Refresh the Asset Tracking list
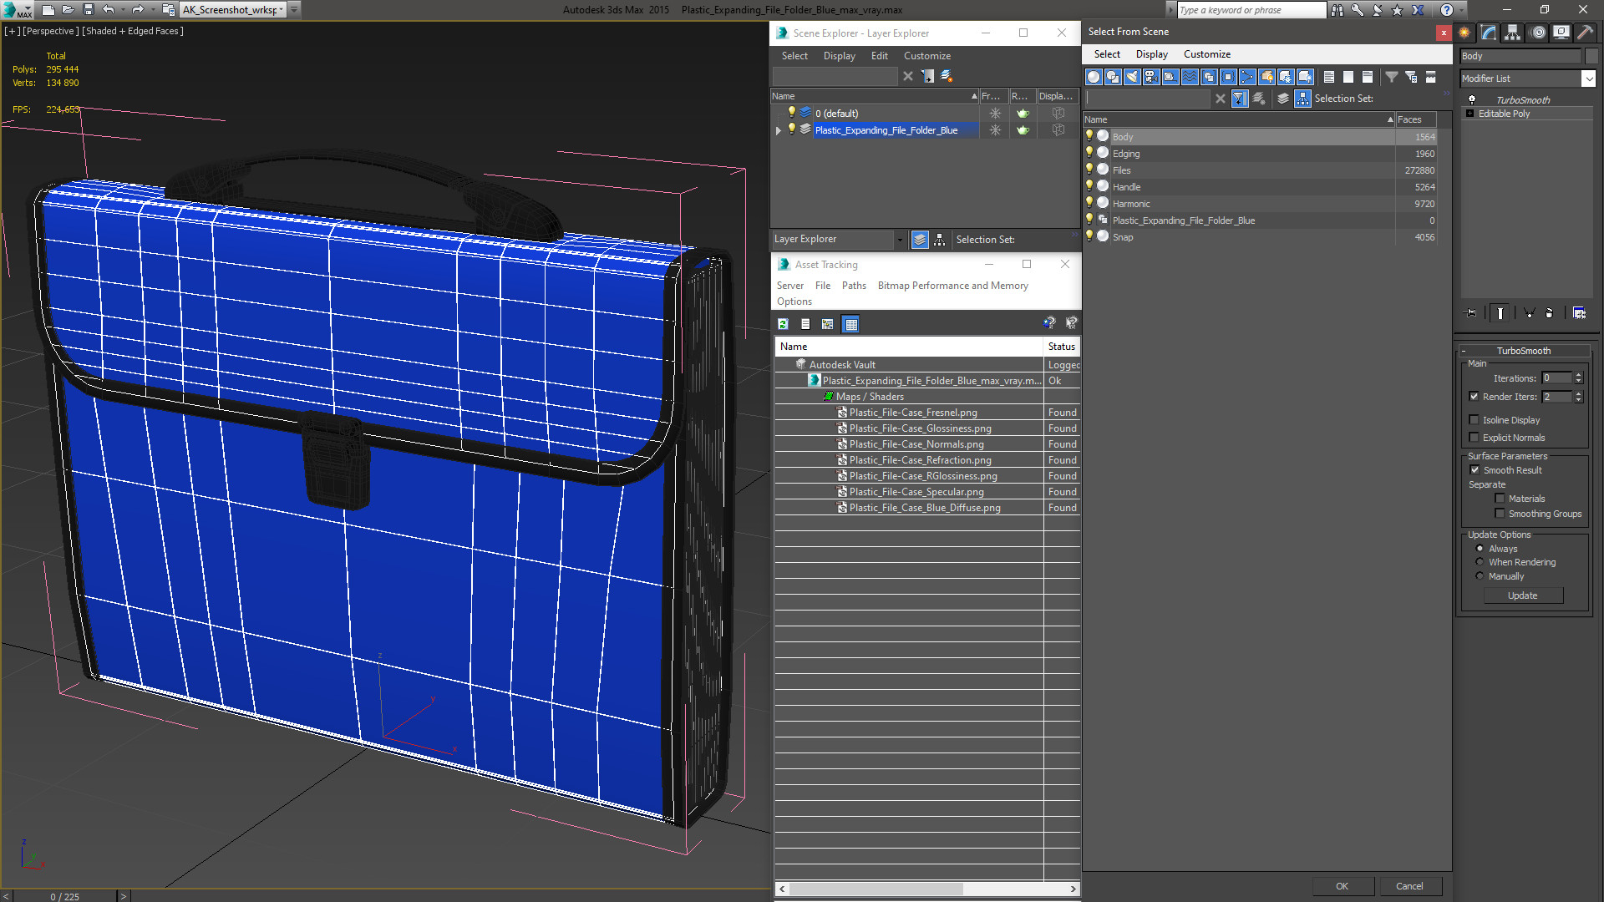 click(x=783, y=324)
